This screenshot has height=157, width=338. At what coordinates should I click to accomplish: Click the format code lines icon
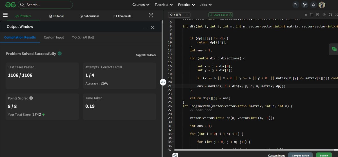pyautogui.click(x=306, y=15)
